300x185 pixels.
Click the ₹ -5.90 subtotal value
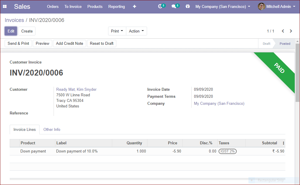point(278,151)
